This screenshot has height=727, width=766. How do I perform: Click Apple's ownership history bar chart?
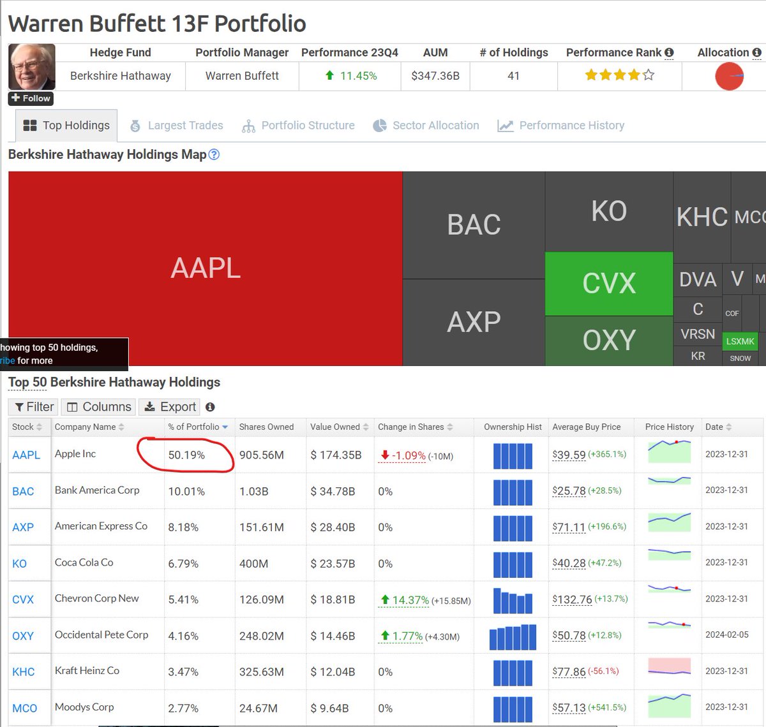[x=513, y=455]
